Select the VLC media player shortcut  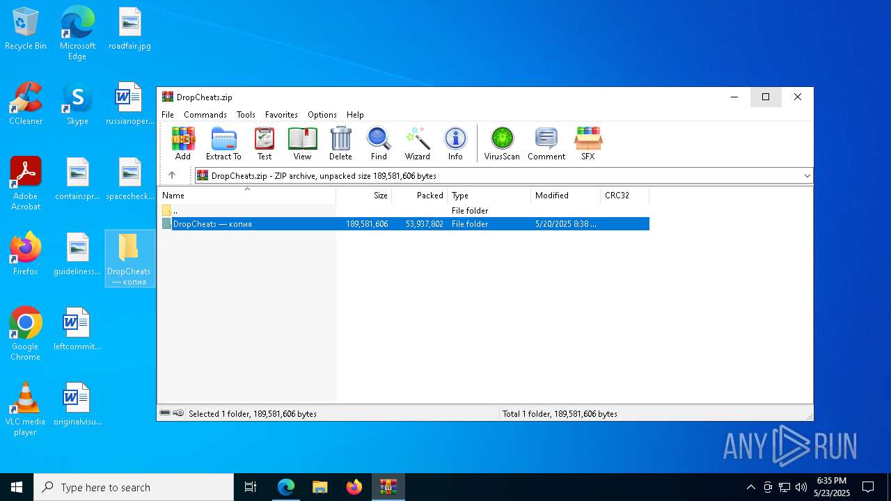26,408
